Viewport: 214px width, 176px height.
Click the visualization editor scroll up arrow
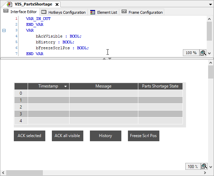[x=211, y=63]
